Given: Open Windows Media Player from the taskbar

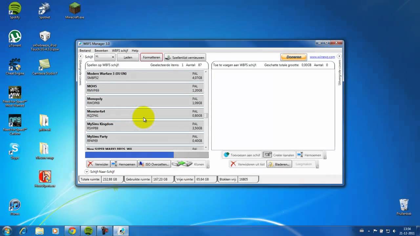Looking at the screenshot, I should coord(55,231).
